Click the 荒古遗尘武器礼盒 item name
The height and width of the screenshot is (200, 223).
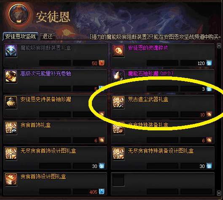[x=148, y=99]
